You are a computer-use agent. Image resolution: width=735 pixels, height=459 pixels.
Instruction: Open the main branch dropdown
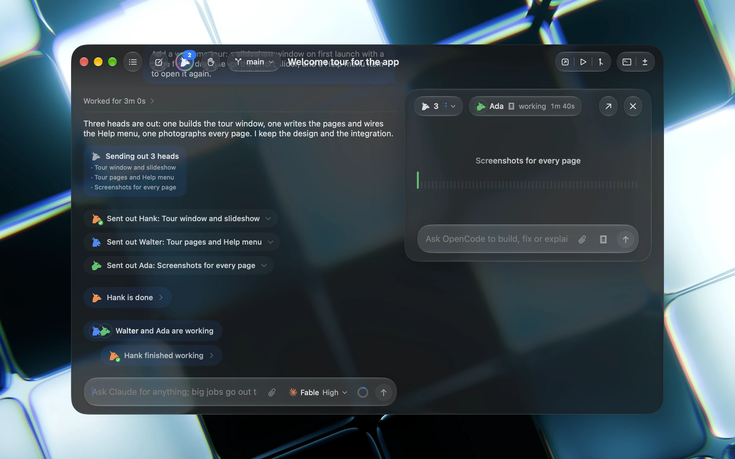tap(254, 62)
